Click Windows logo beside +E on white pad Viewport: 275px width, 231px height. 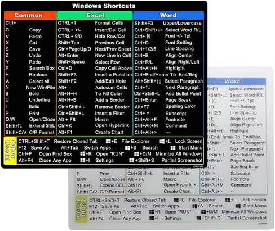coord(176,200)
